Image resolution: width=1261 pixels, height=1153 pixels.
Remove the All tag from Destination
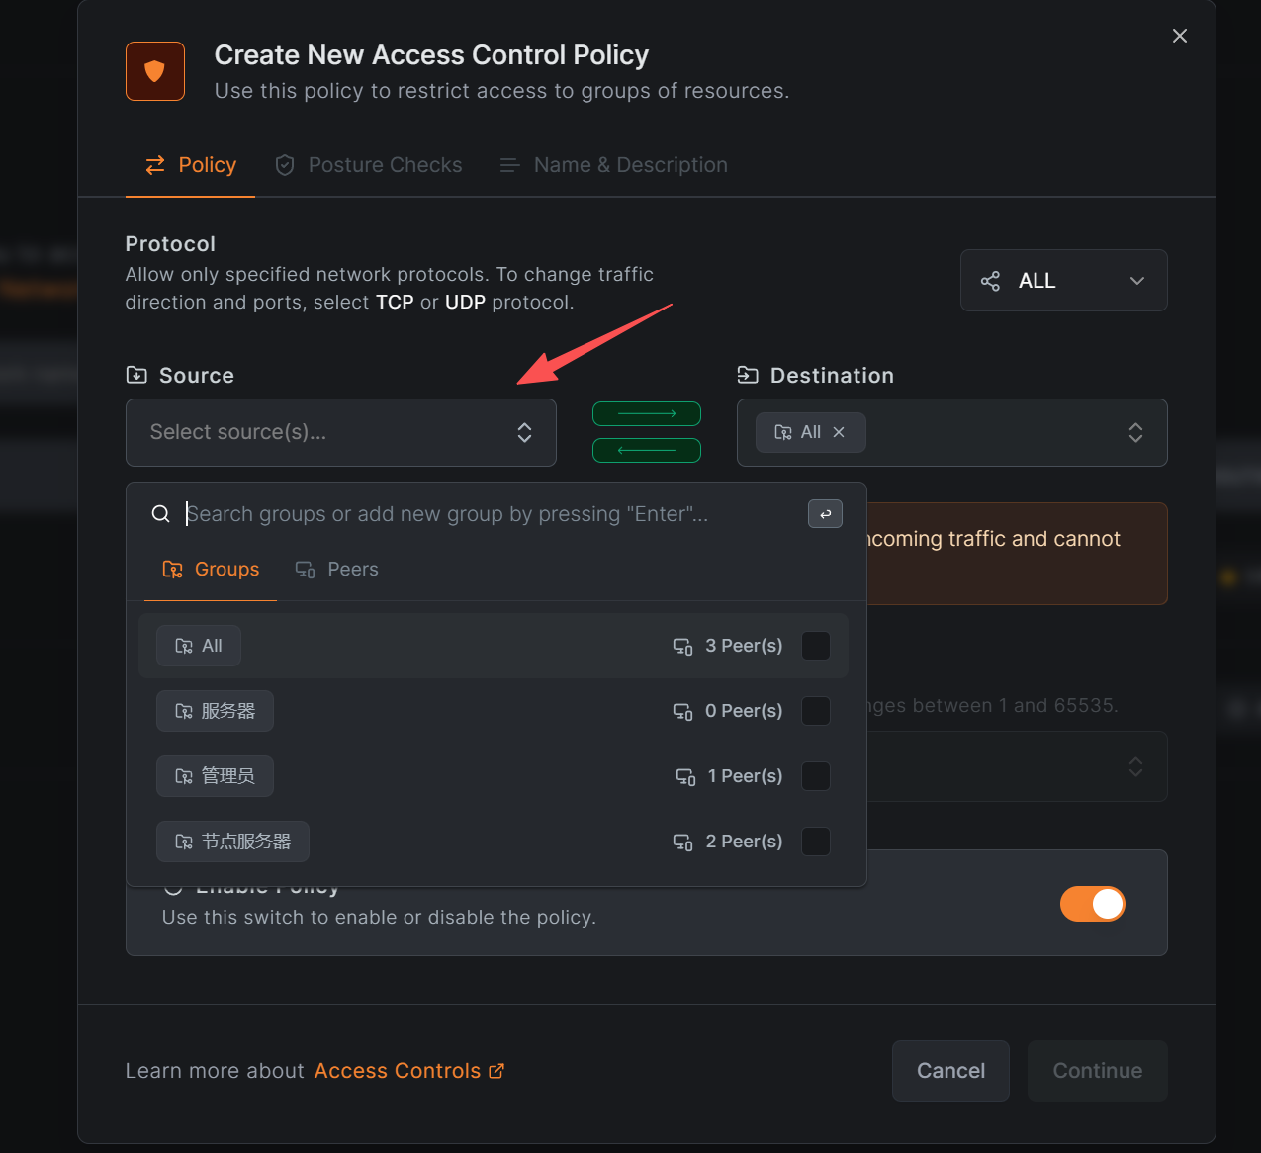pos(839,432)
